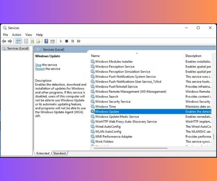Toggle Show/Hide Action Pane icon

pos(52,41)
